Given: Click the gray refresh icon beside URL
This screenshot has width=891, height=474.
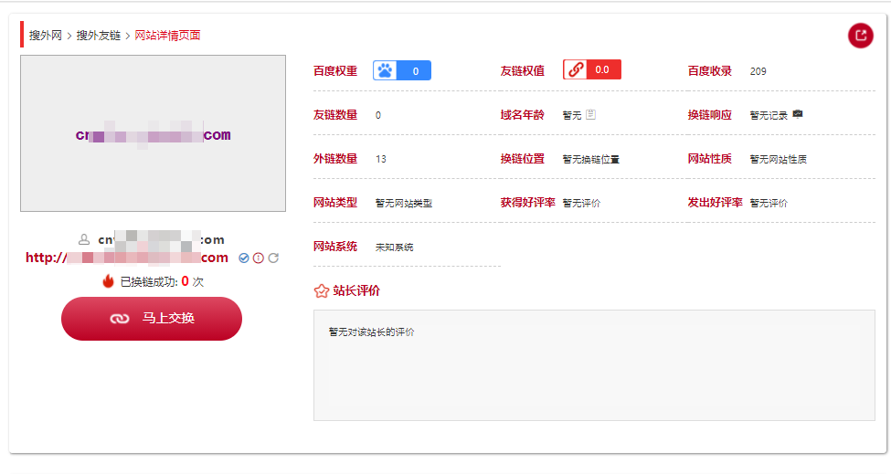Looking at the screenshot, I should pyautogui.click(x=273, y=258).
